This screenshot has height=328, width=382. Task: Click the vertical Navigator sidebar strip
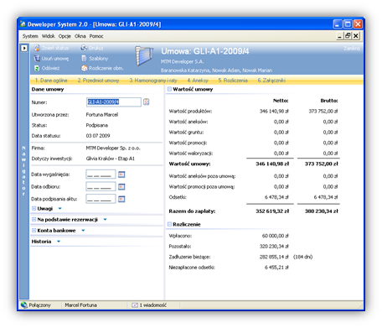click(x=24, y=170)
